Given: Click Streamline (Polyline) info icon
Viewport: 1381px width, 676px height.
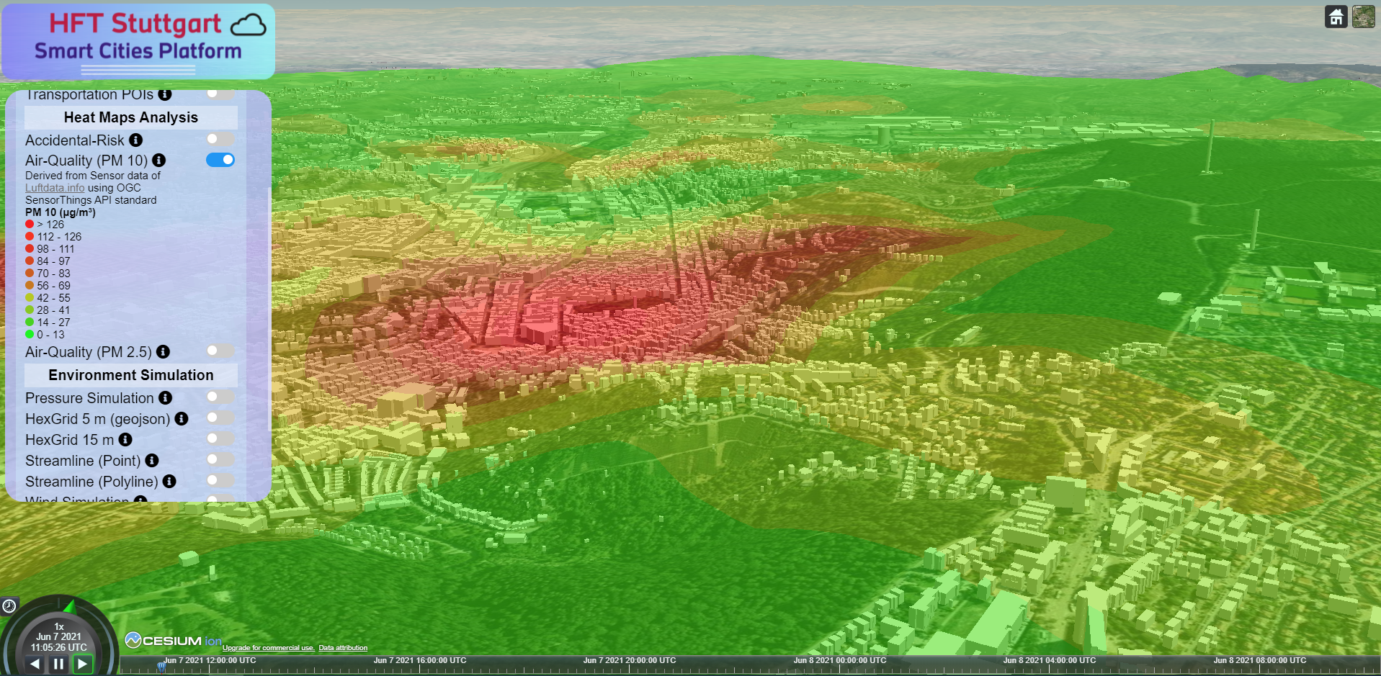Looking at the screenshot, I should [x=169, y=482].
